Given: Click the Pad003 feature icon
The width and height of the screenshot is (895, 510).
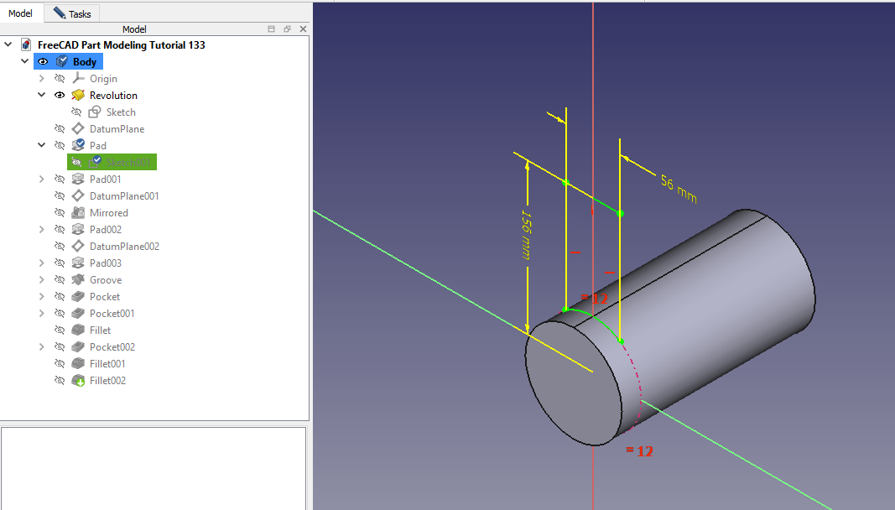Looking at the screenshot, I should (78, 263).
